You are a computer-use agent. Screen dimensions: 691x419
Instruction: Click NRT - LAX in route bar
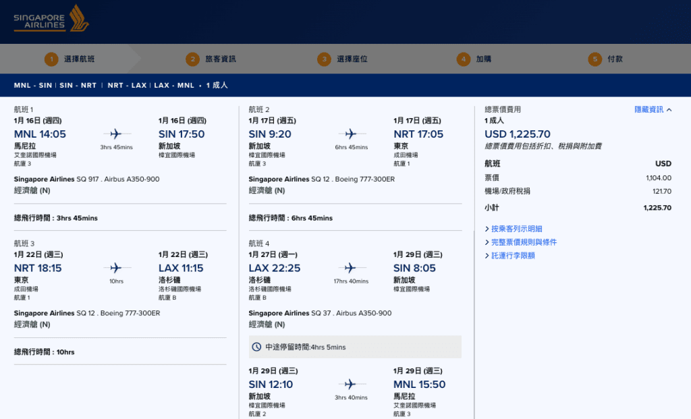pyautogui.click(x=127, y=86)
